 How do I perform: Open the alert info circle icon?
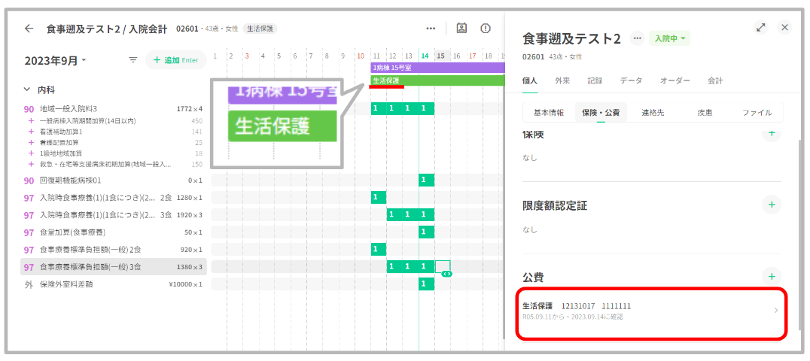pyautogui.click(x=486, y=29)
